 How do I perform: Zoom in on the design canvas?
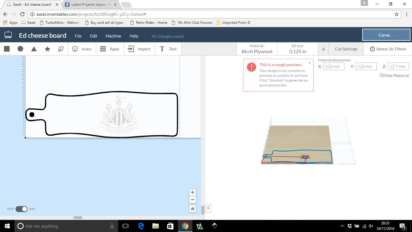coord(192,192)
